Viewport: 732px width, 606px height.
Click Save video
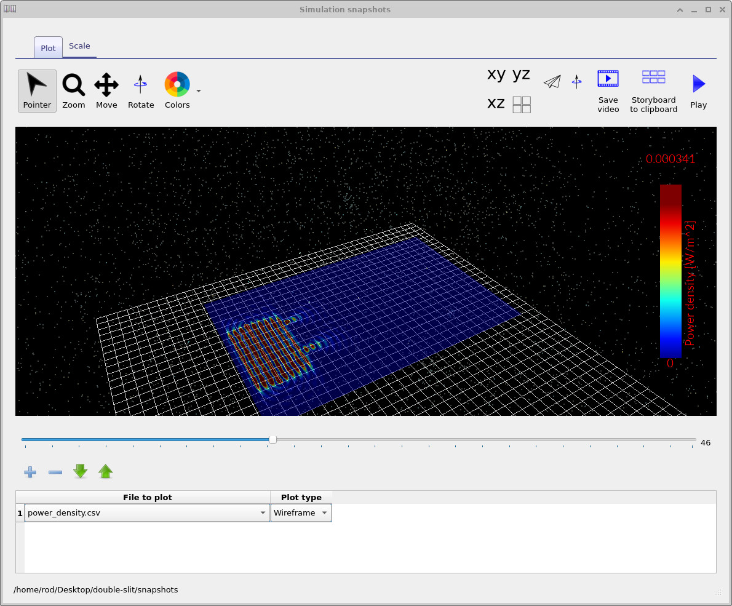click(608, 90)
